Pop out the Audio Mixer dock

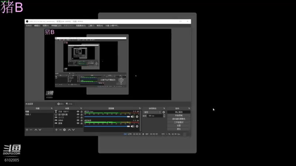point(140,108)
